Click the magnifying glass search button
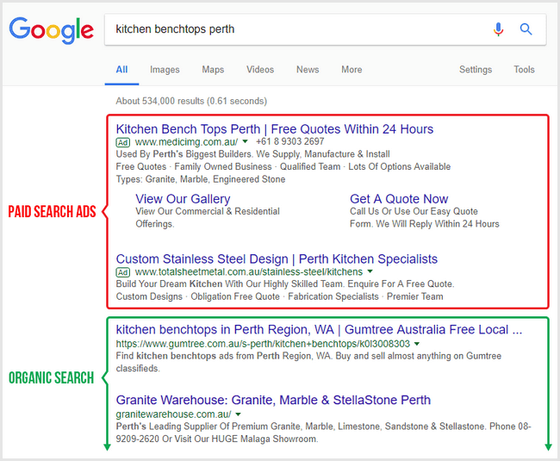This screenshot has width=560, height=461. (x=526, y=29)
